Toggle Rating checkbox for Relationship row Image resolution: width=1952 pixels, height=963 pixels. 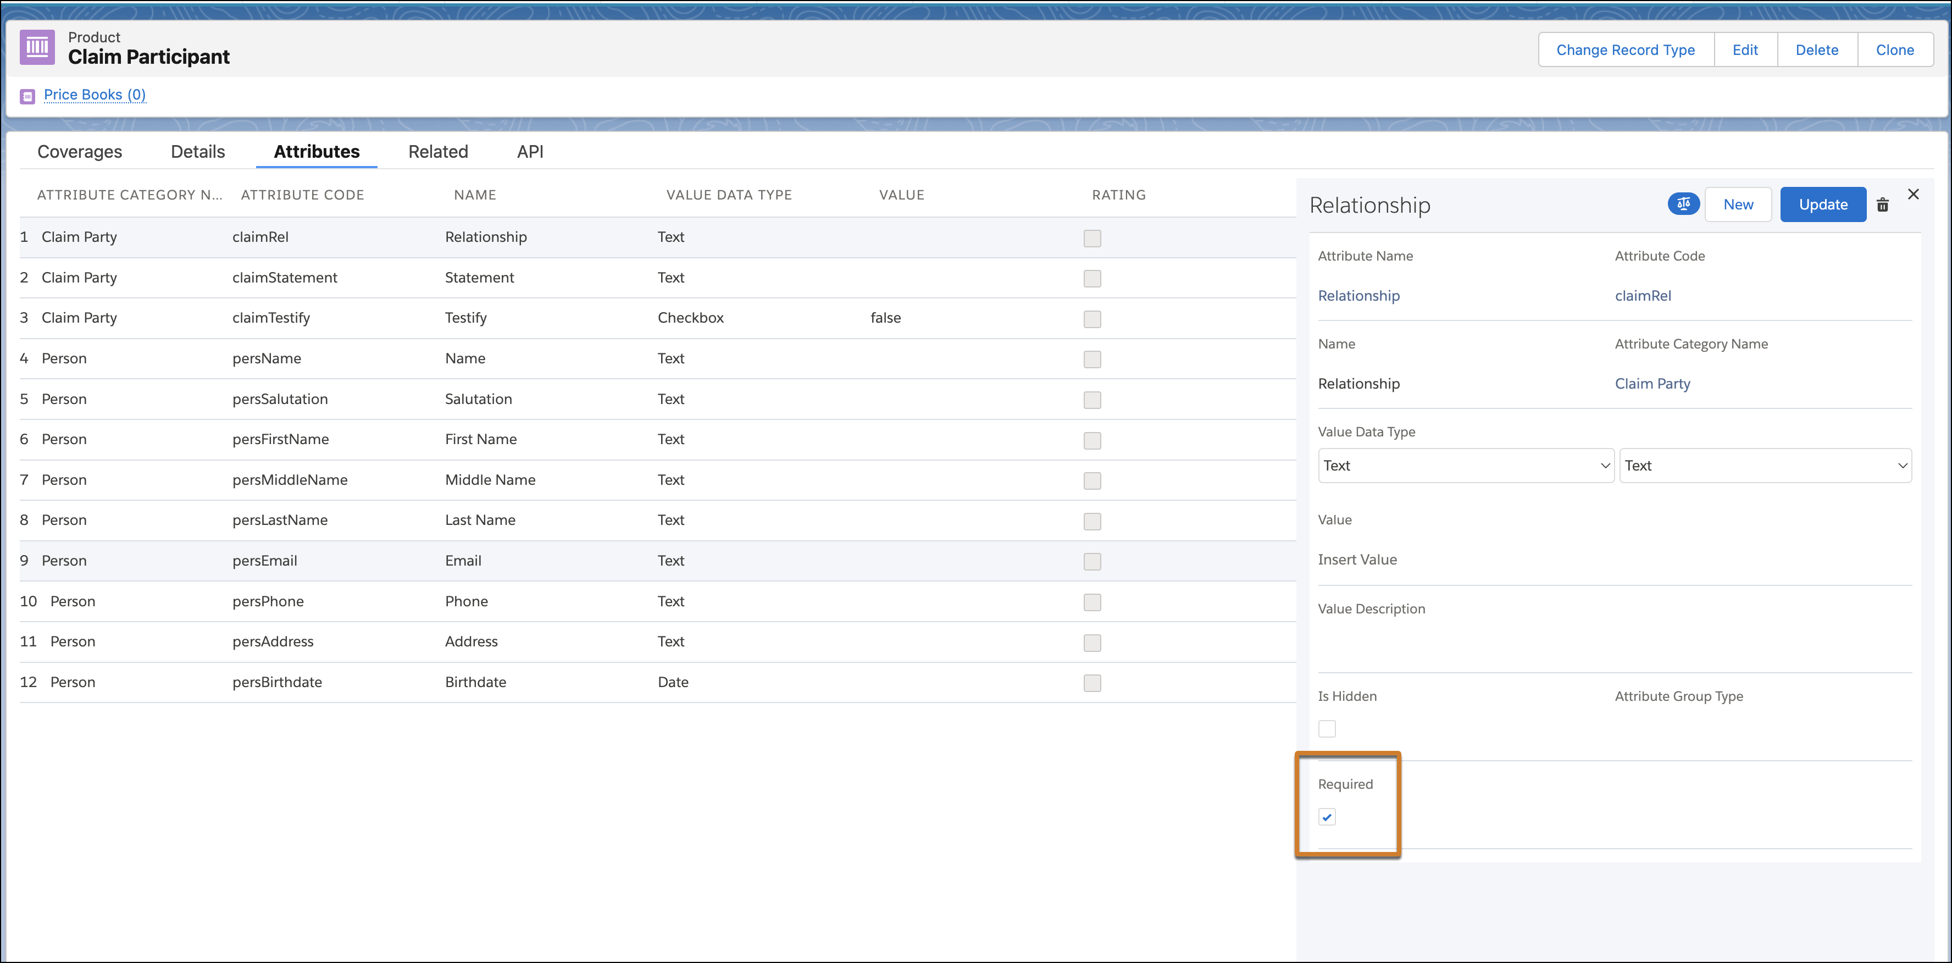(x=1092, y=238)
